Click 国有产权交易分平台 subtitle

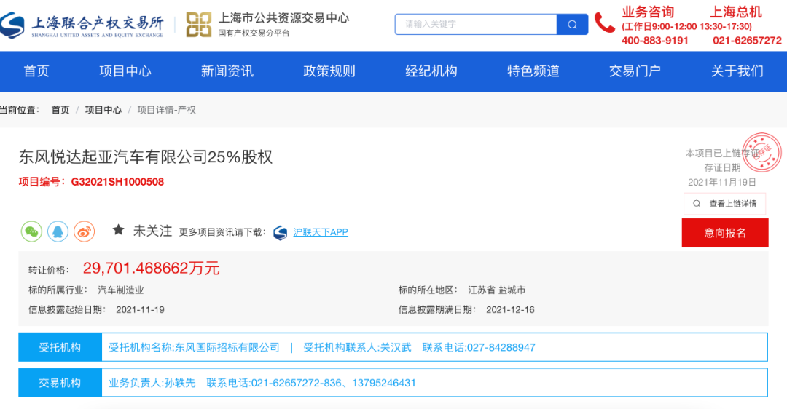pos(254,33)
